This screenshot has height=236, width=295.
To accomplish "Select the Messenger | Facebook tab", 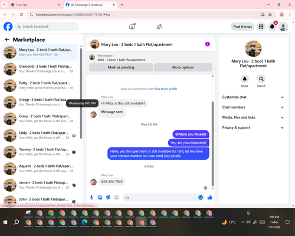I will [x=90, y=5].
